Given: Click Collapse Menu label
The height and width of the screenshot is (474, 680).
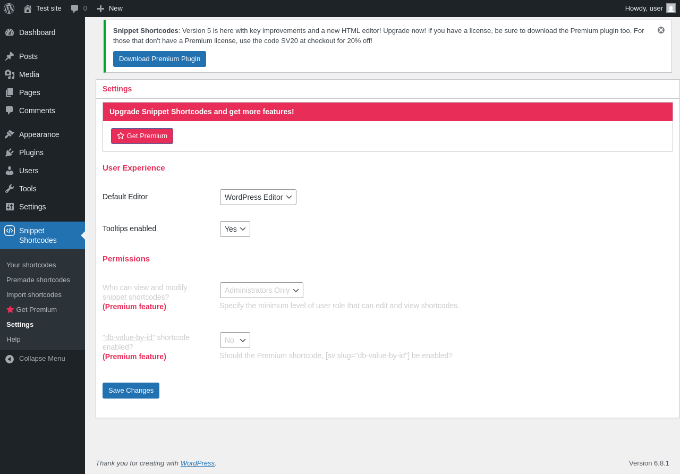Looking at the screenshot, I should (42, 359).
